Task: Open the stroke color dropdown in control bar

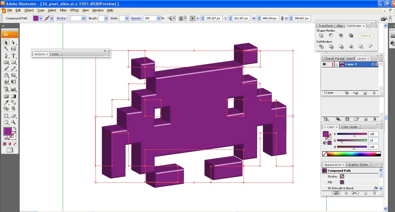Action: 52,18
